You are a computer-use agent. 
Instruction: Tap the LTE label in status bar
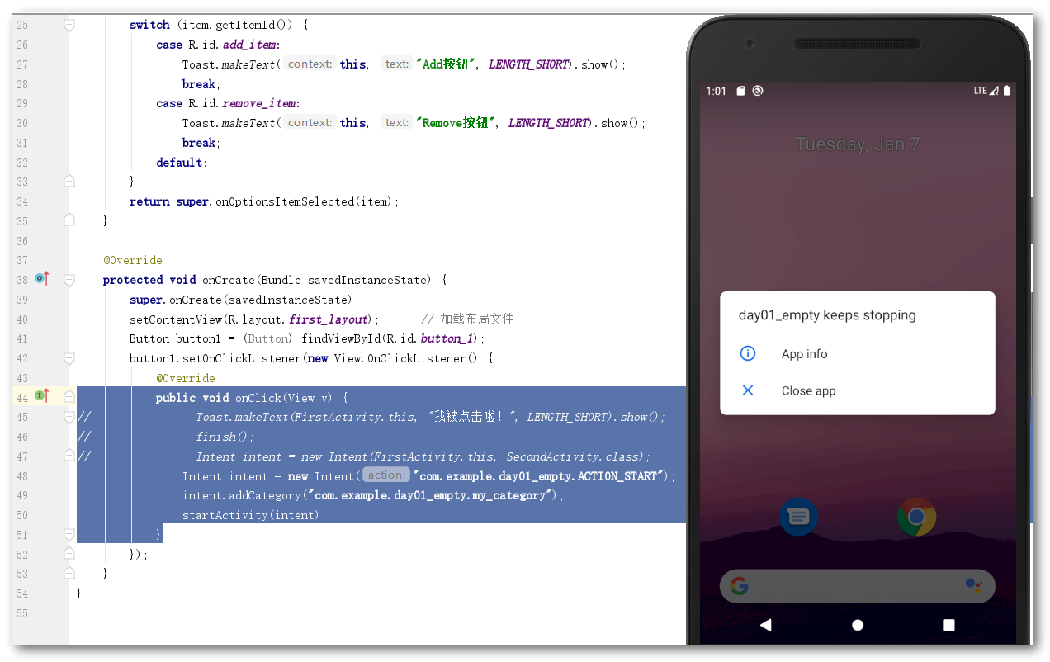tap(980, 91)
